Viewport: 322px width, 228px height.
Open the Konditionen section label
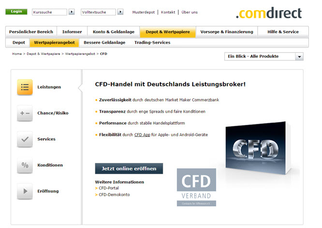(50, 165)
